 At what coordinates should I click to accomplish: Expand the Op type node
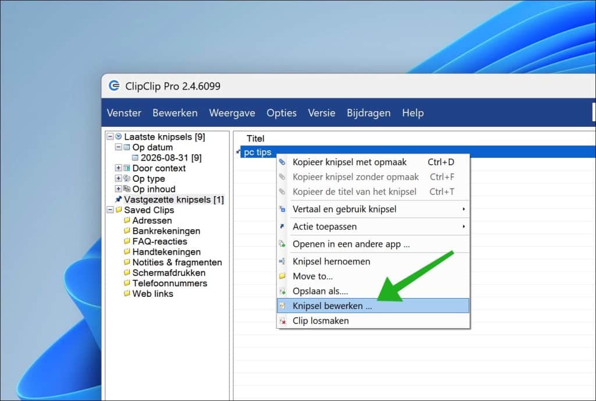[119, 178]
